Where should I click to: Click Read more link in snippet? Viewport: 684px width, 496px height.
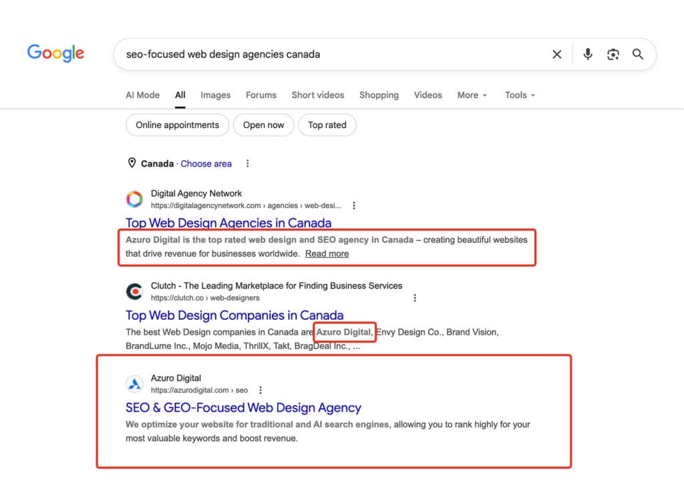(327, 253)
